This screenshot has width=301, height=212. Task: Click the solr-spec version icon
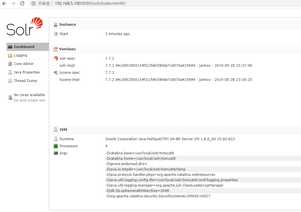(56, 58)
